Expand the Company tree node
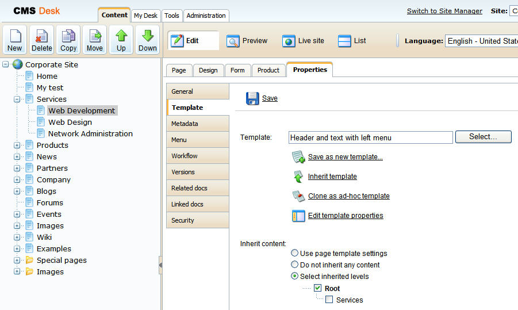Viewport: 518px width, 310px height. pos(17,180)
